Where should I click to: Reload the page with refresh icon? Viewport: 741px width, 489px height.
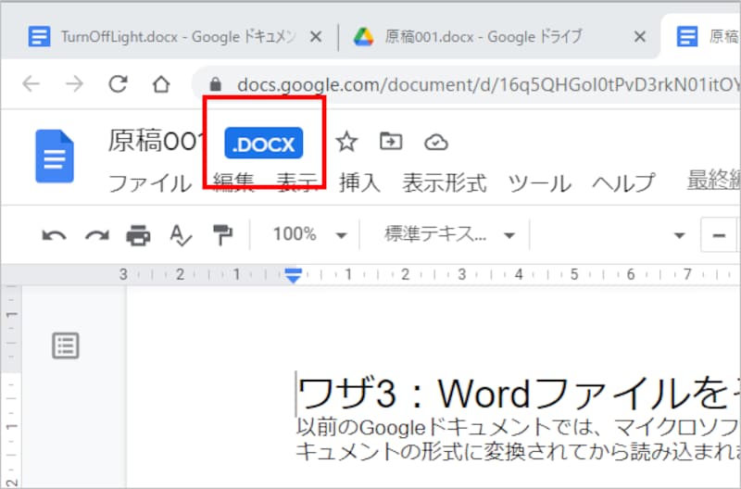point(118,84)
